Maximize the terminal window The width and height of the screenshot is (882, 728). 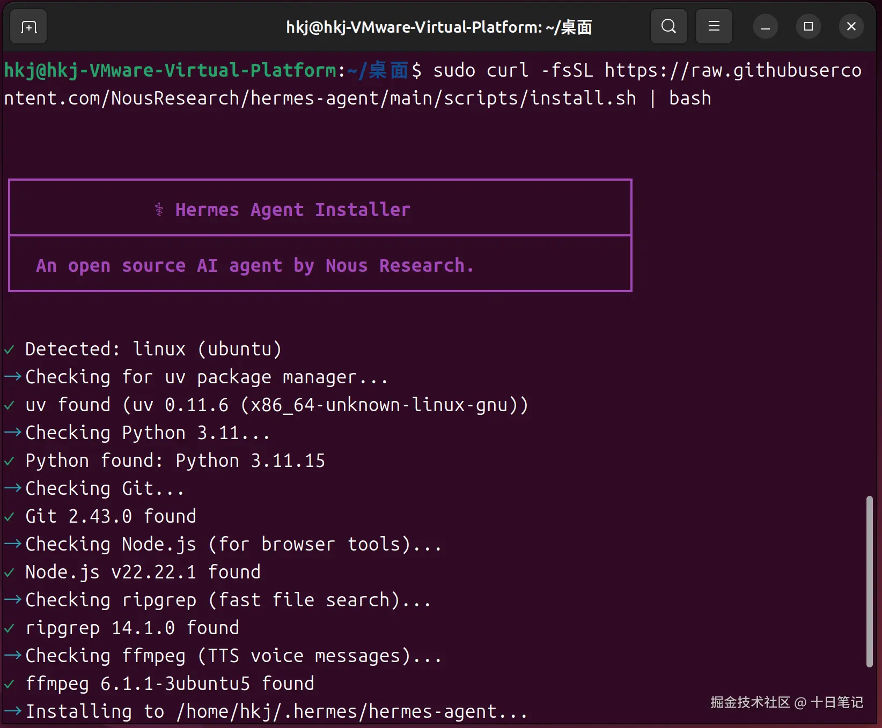tap(808, 26)
